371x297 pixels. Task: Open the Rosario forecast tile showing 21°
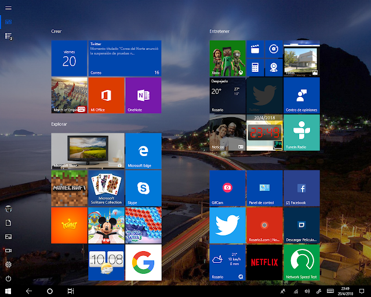pos(227,262)
